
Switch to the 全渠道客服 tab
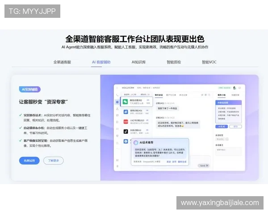pos(62,62)
